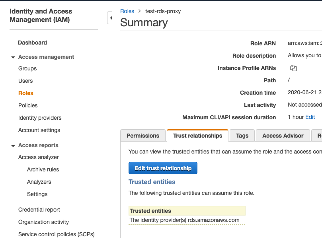The height and width of the screenshot is (241, 322).
Task: Click the rds.amazonaws.com identity provider row
Action: click(187, 220)
